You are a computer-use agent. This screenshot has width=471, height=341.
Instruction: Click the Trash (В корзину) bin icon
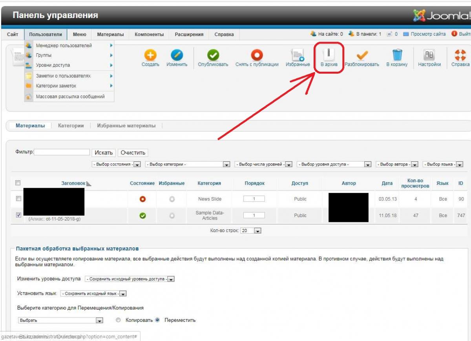coord(397,55)
